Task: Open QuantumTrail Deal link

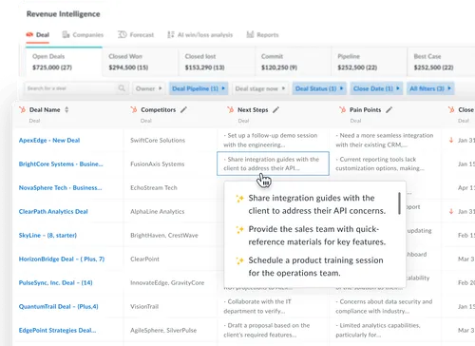Action: coord(59,307)
